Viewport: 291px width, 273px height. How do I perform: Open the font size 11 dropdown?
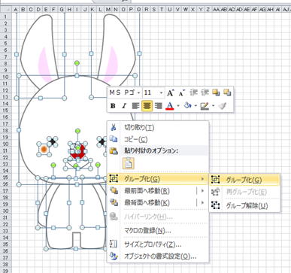(x=161, y=93)
